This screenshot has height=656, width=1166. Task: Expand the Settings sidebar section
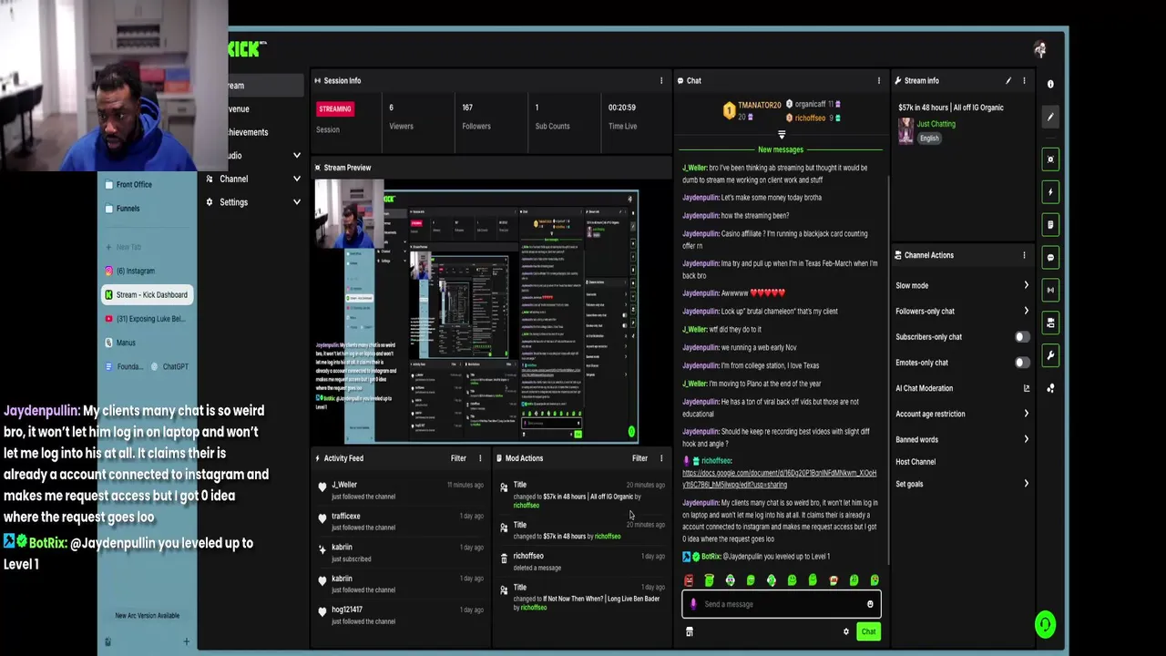(x=296, y=202)
